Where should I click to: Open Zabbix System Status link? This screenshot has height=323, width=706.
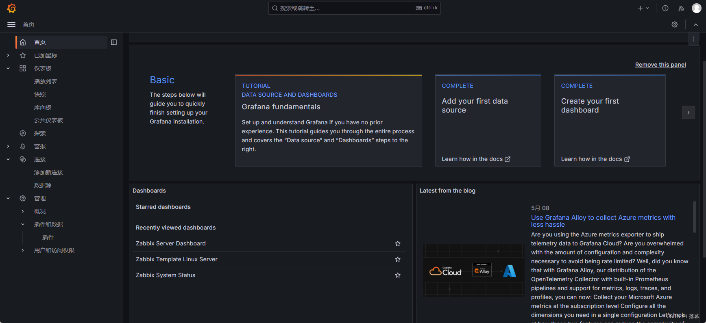tap(166, 275)
